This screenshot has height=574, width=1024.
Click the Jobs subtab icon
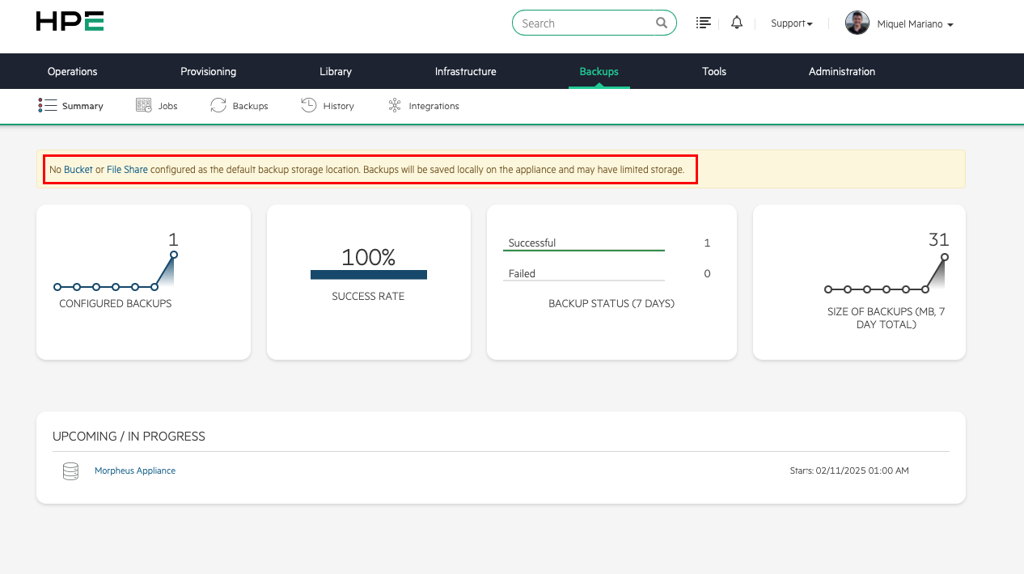click(144, 106)
